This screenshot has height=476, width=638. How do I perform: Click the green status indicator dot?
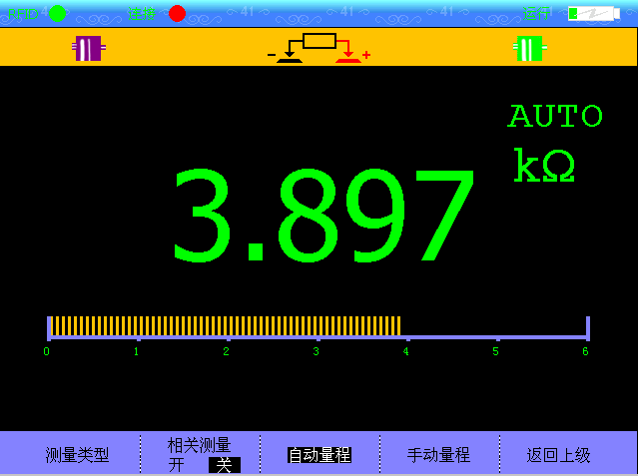57,13
